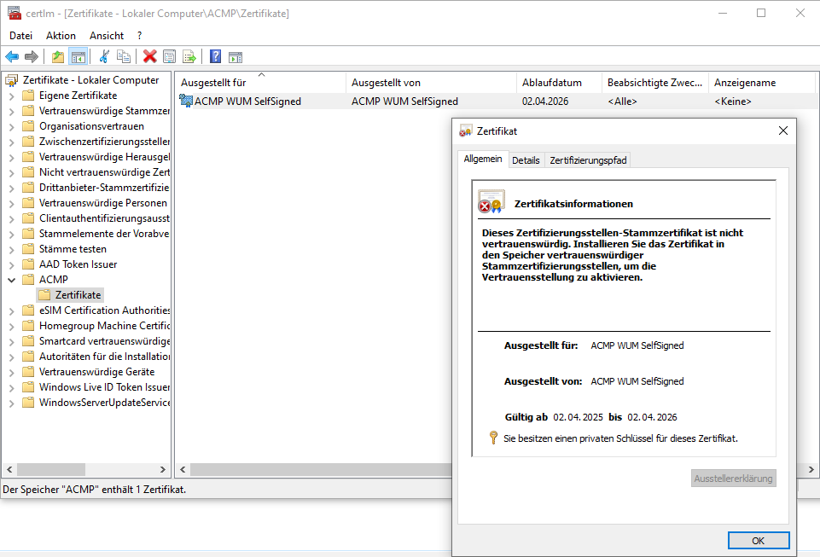Image resolution: width=820 pixels, height=557 pixels.
Task: Open the Properties icon on the toolbar
Action: tap(169, 56)
